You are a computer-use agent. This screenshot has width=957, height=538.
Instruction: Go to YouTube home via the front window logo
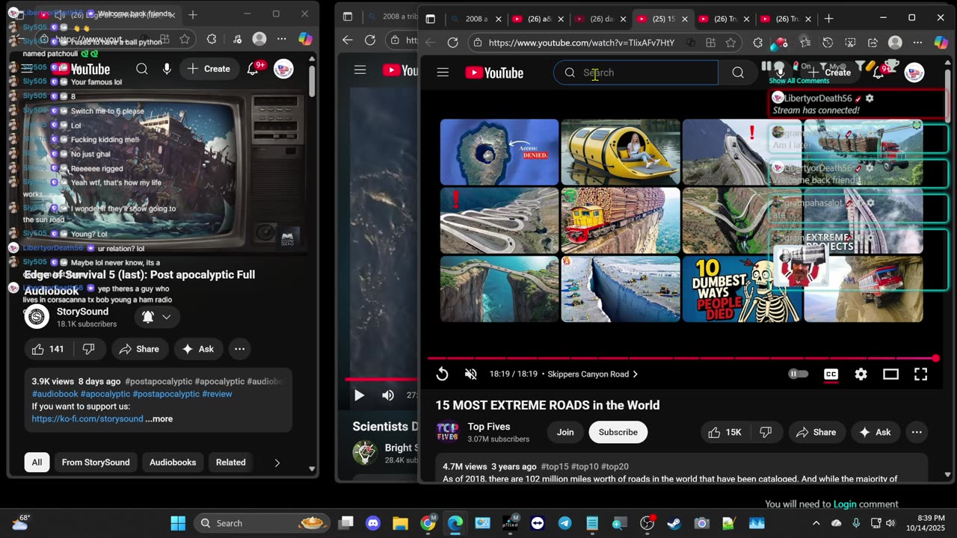click(x=494, y=72)
